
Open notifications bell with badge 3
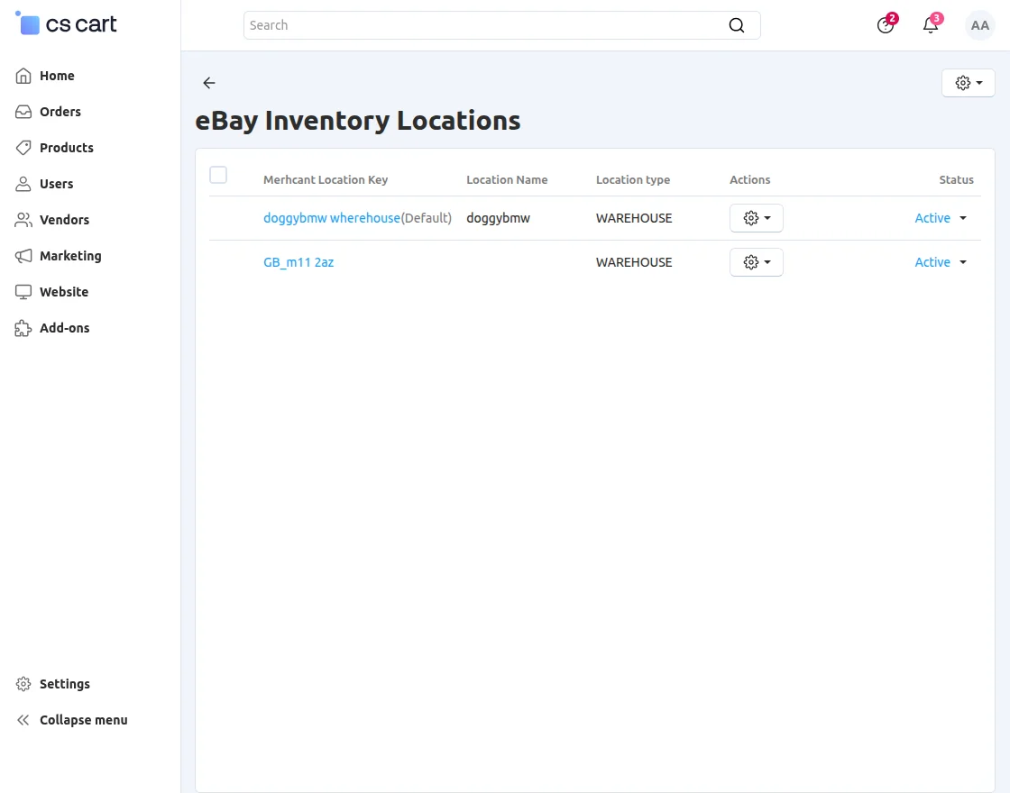pyautogui.click(x=931, y=25)
